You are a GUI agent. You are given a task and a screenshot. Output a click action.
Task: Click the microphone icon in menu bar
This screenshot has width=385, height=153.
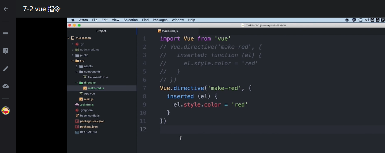tap(377, 20)
